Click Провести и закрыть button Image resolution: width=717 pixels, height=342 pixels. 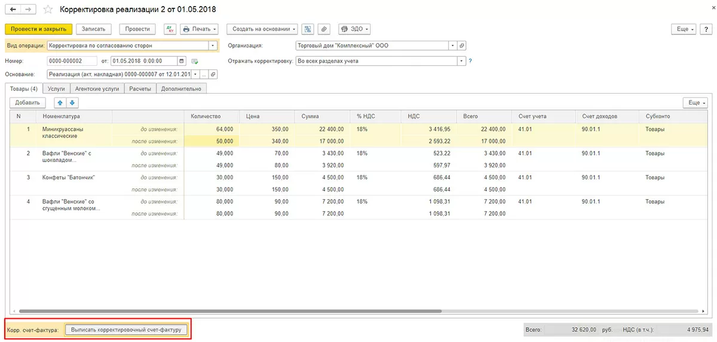click(39, 29)
